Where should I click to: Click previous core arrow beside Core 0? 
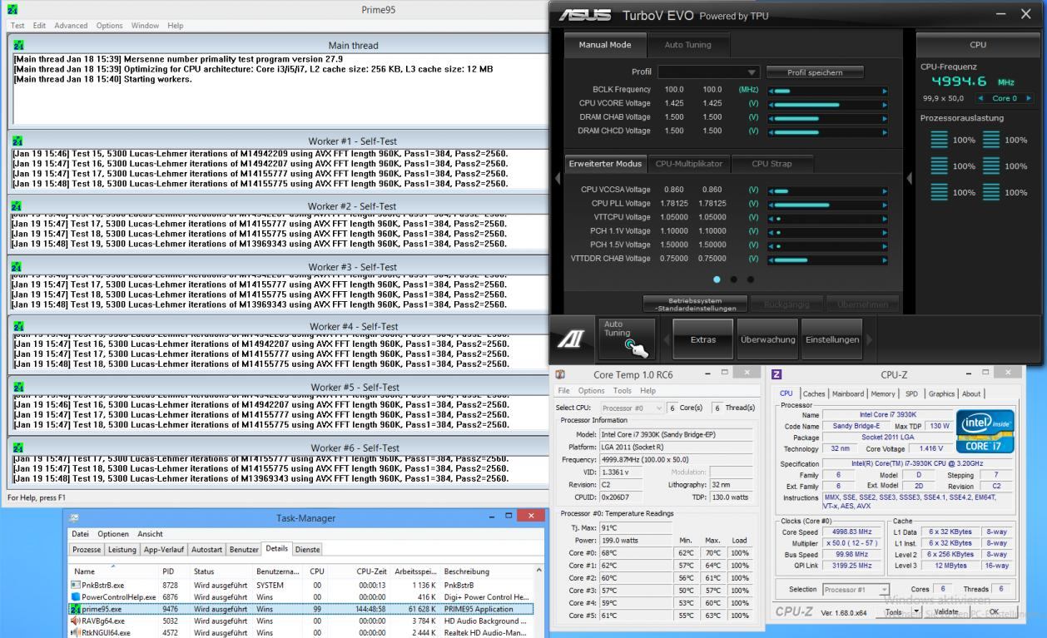tap(980, 98)
